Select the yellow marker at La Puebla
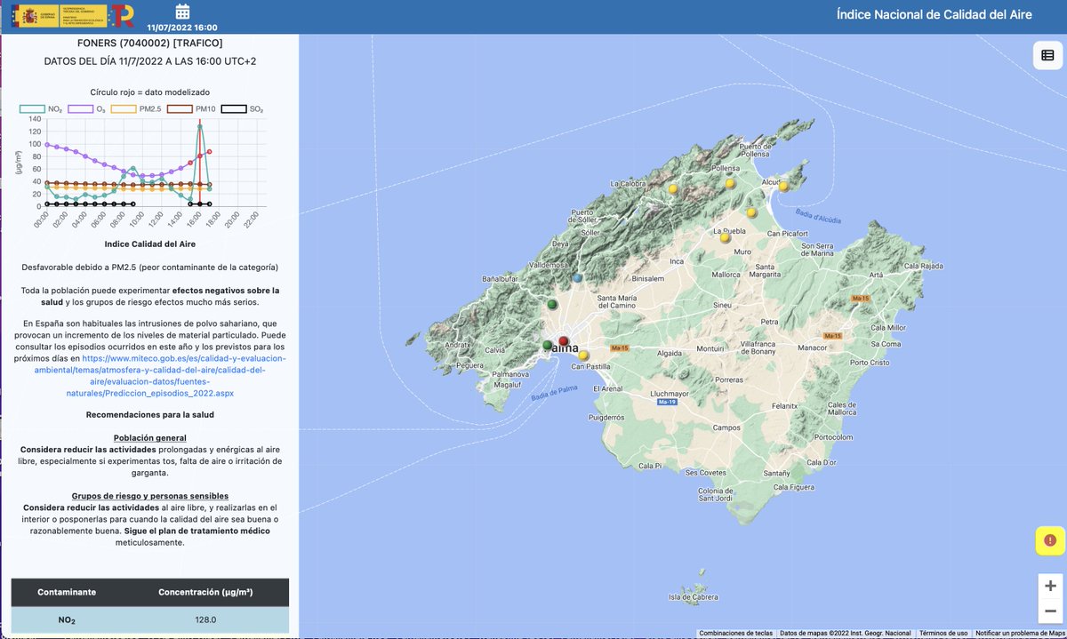Screen dimensions: 1067x639 point(725,237)
